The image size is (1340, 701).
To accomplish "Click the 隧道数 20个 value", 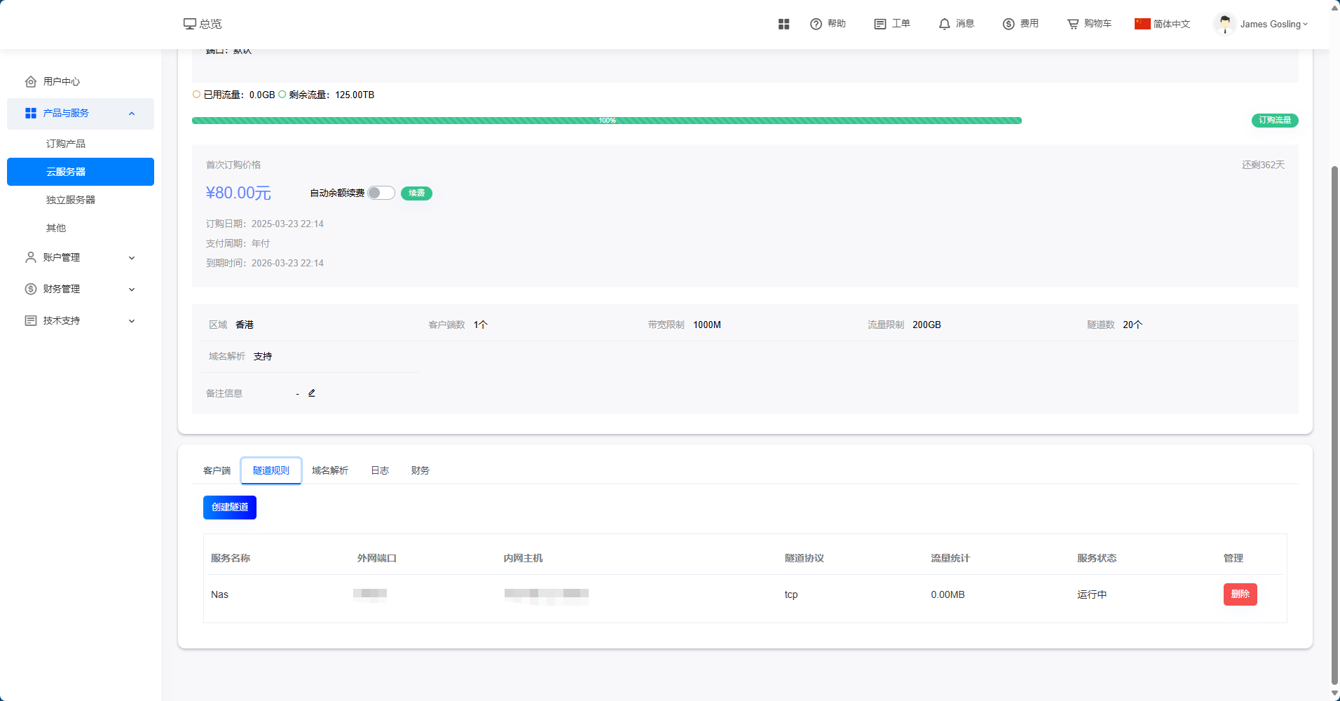I will pyautogui.click(x=1133, y=325).
